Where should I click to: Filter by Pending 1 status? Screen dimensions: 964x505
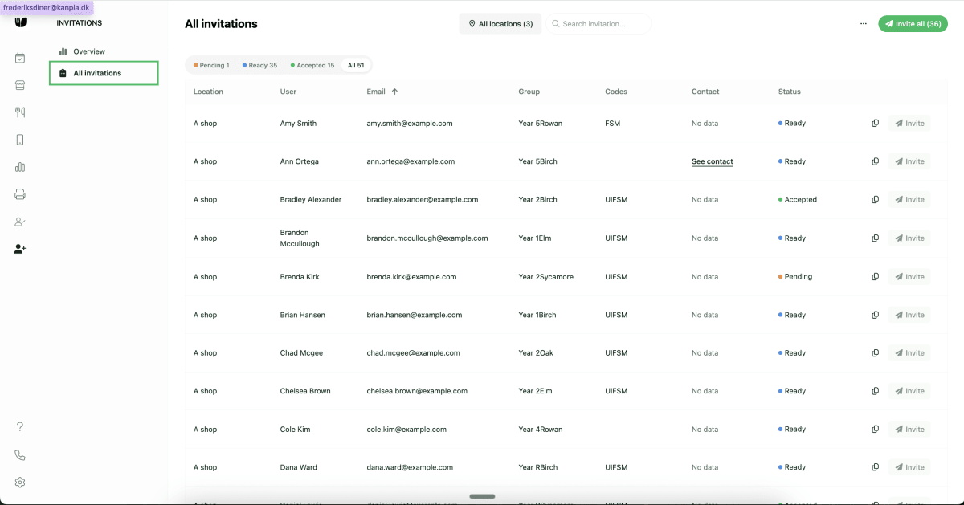tap(211, 66)
